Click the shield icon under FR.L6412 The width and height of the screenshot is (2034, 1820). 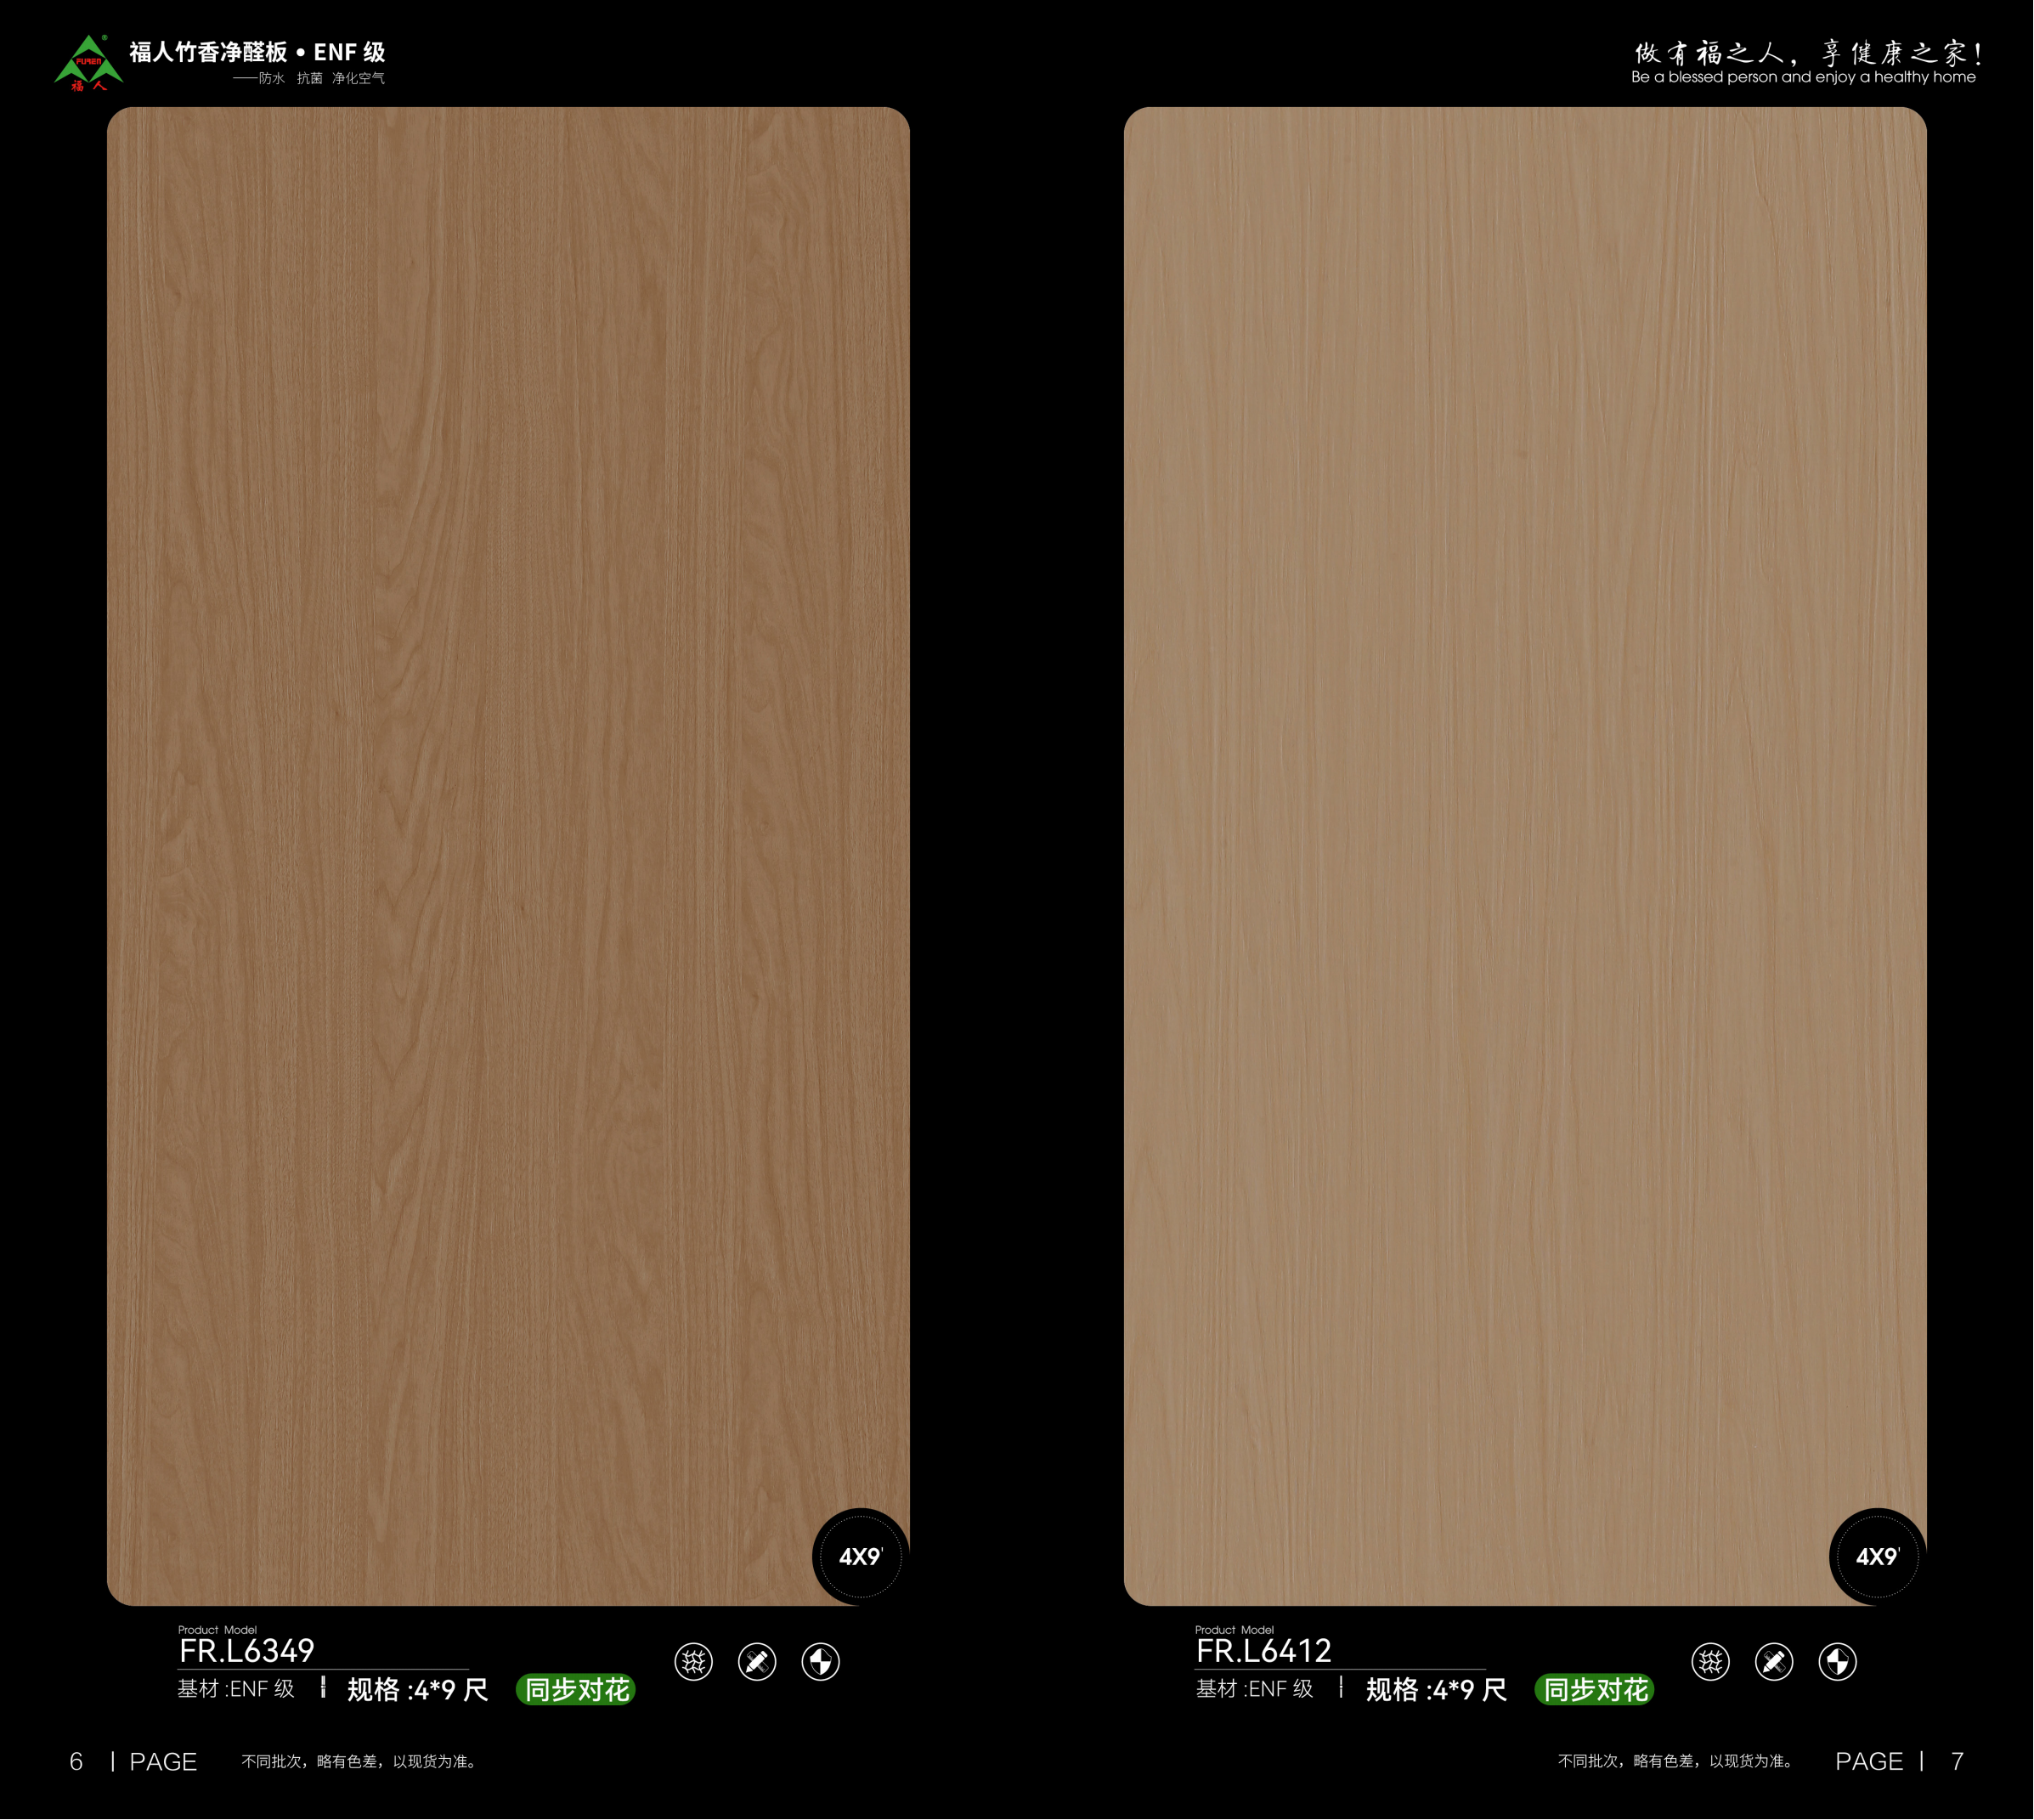click(x=1838, y=1662)
